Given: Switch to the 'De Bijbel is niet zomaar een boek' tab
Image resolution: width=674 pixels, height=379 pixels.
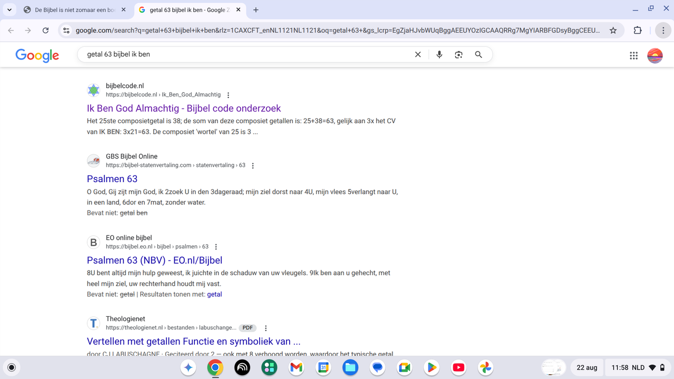Looking at the screenshot, I should click(75, 9).
